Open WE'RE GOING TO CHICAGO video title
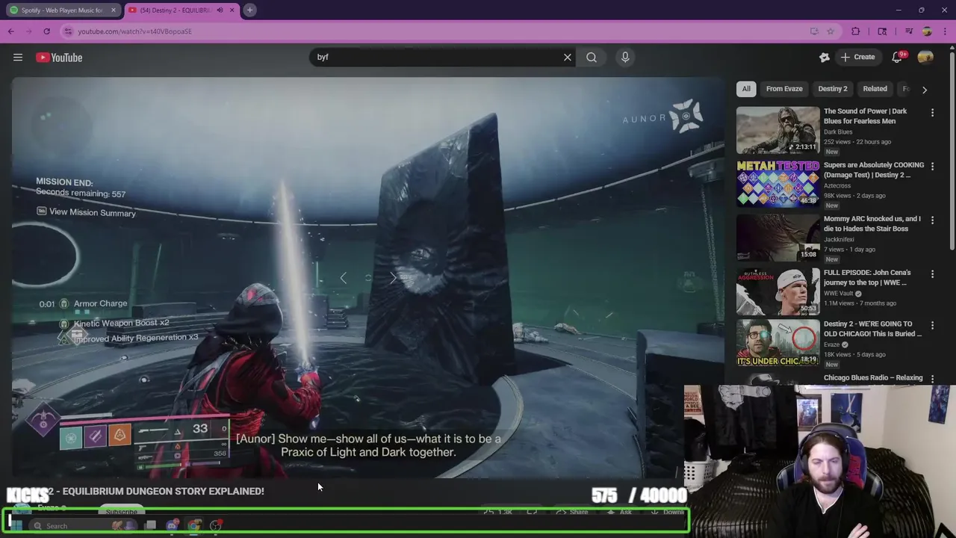 pos(873,329)
